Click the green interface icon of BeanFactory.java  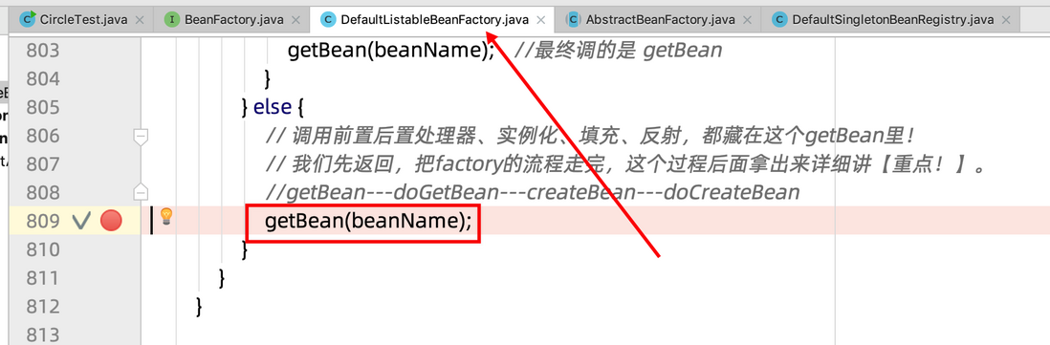pos(172,20)
